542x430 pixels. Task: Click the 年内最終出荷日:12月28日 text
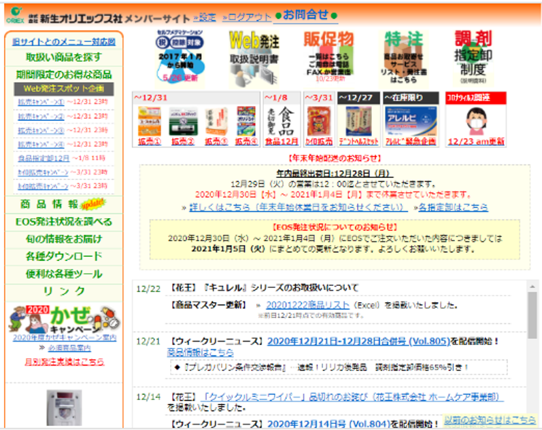[335, 173]
